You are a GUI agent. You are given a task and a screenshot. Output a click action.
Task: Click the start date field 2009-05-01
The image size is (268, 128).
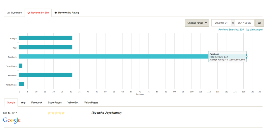coord(221,23)
